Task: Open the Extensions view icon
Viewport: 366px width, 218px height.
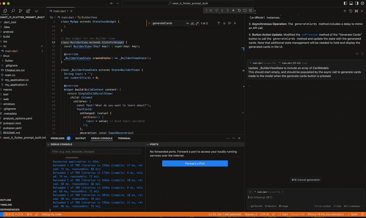Action: [x=28, y=11]
